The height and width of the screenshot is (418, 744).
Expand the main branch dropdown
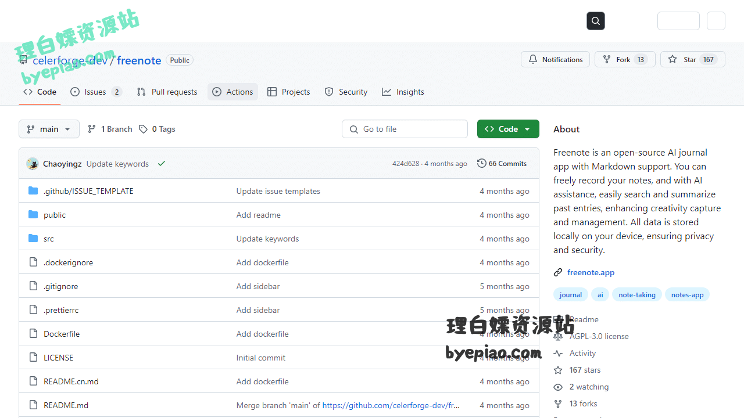click(49, 129)
